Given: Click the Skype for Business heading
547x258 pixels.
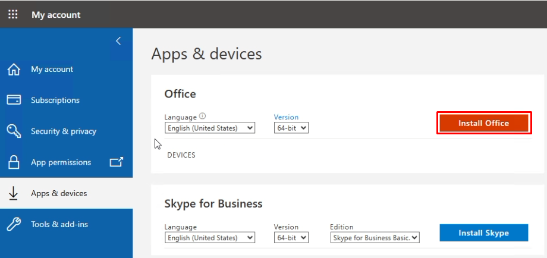Looking at the screenshot, I should point(213,204).
